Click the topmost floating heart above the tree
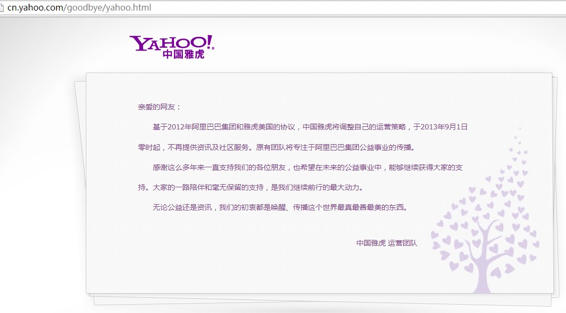 click(520, 128)
